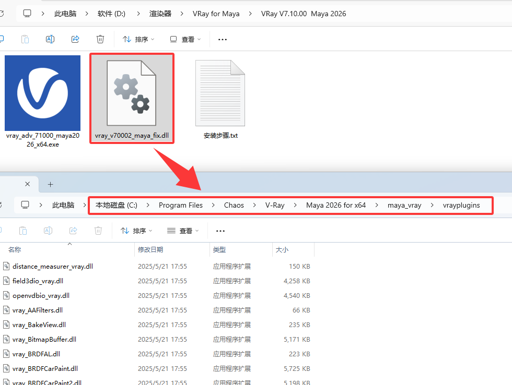Viewport: 512px width, 385px height.
Task: Select the blue V-Ray installer exe icon
Action: click(x=42, y=93)
